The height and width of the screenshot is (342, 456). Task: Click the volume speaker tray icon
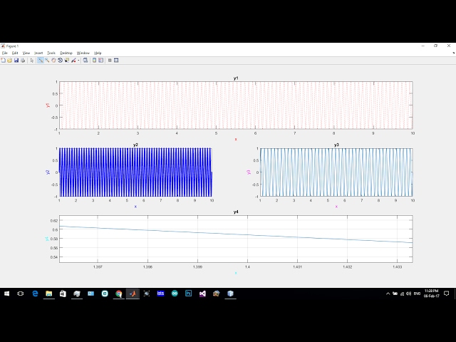pyautogui.click(x=408, y=294)
